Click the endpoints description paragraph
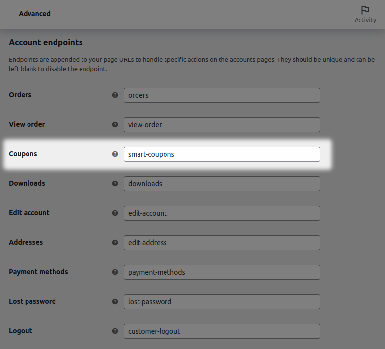 pyautogui.click(x=192, y=64)
